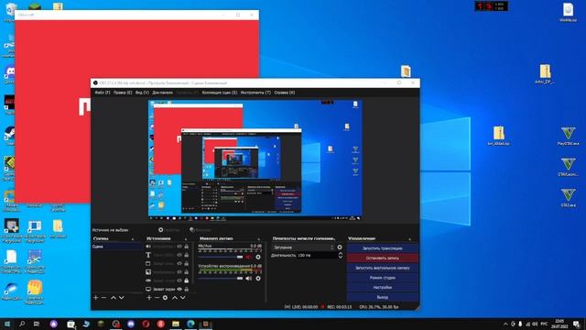
Task: Open desktop audio device settings gear
Action: tap(258, 279)
